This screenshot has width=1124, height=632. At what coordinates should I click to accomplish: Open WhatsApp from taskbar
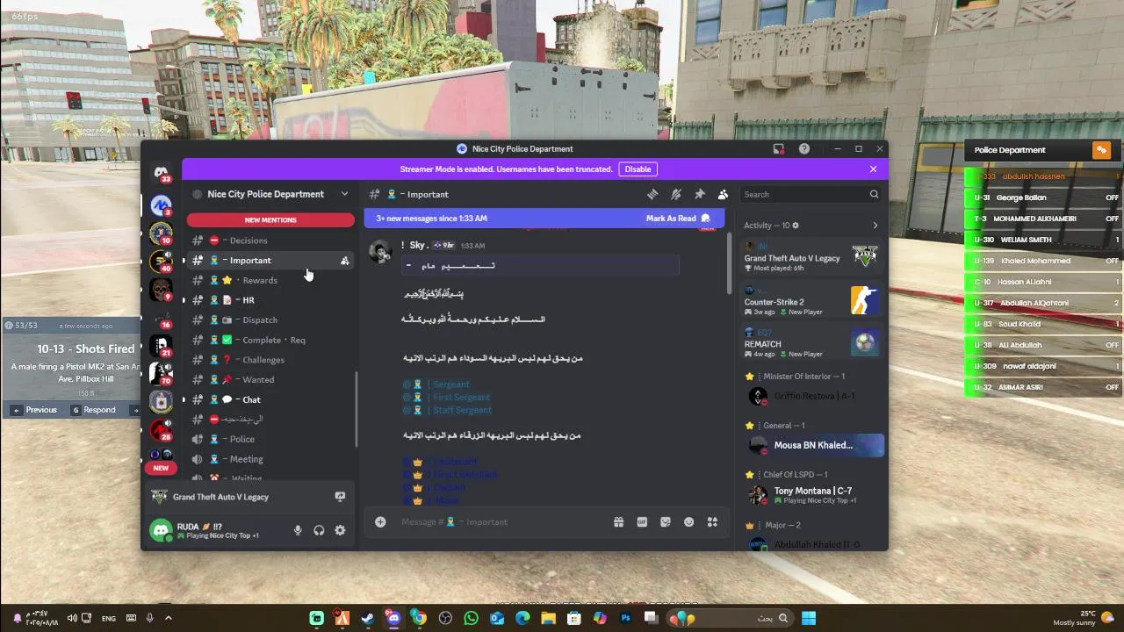tap(472, 618)
